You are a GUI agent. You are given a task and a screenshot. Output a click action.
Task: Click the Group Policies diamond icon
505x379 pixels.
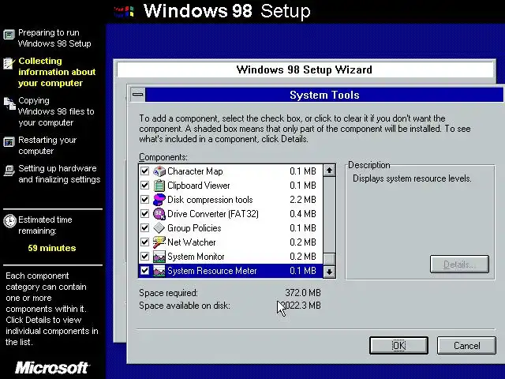pos(159,228)
